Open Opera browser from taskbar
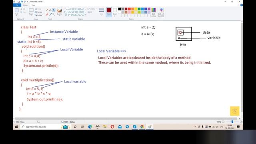Screen dimensions: 256x144 (x=112, y=127)
